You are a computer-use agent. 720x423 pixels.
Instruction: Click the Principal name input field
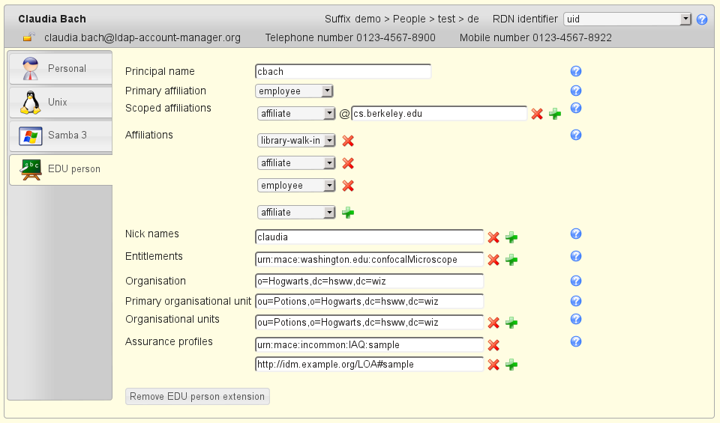pos(343,72)
